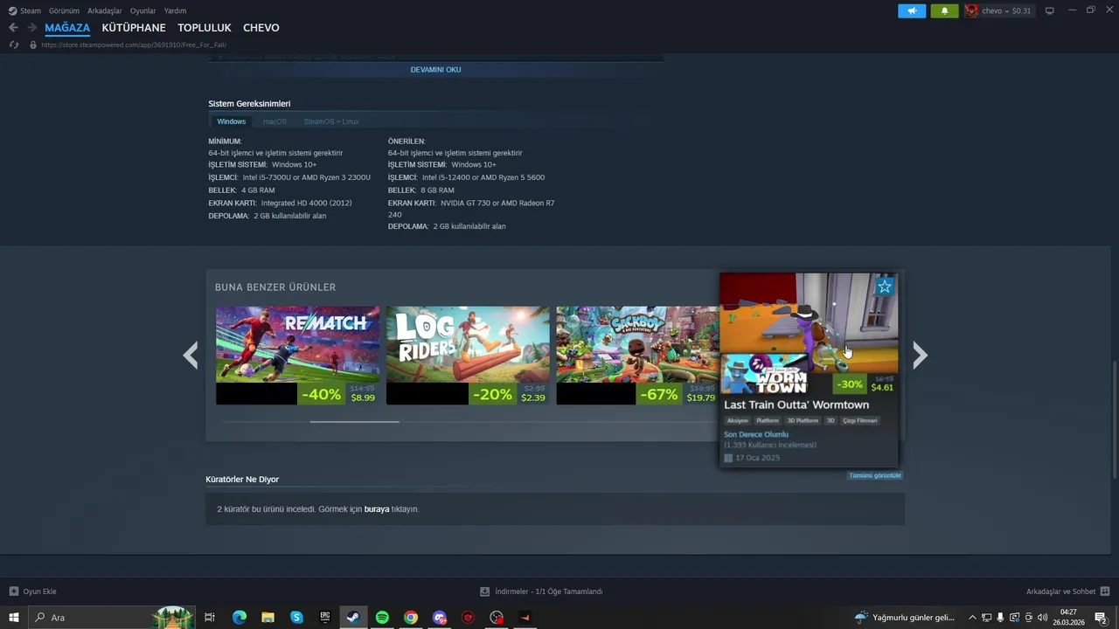Open the Arkadaşlar menu

[x=104, y=10]
